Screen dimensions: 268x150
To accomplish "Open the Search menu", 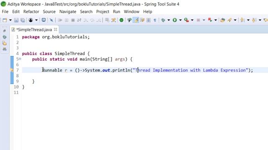I will (x=86, y=12).
